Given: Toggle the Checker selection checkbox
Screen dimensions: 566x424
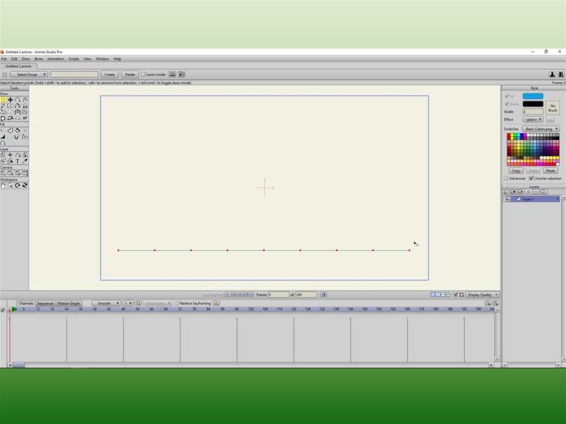Looking at the screenshot, I should pos(531,179).
